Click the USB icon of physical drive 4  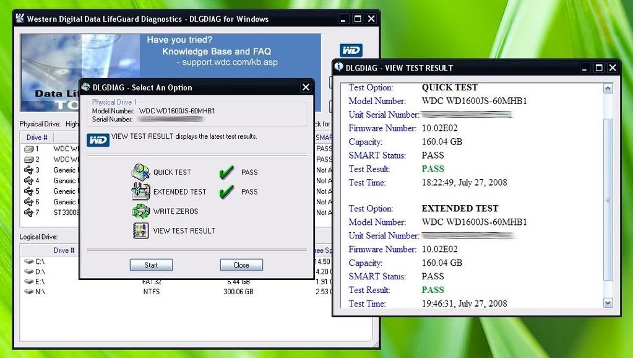(28, 181)
